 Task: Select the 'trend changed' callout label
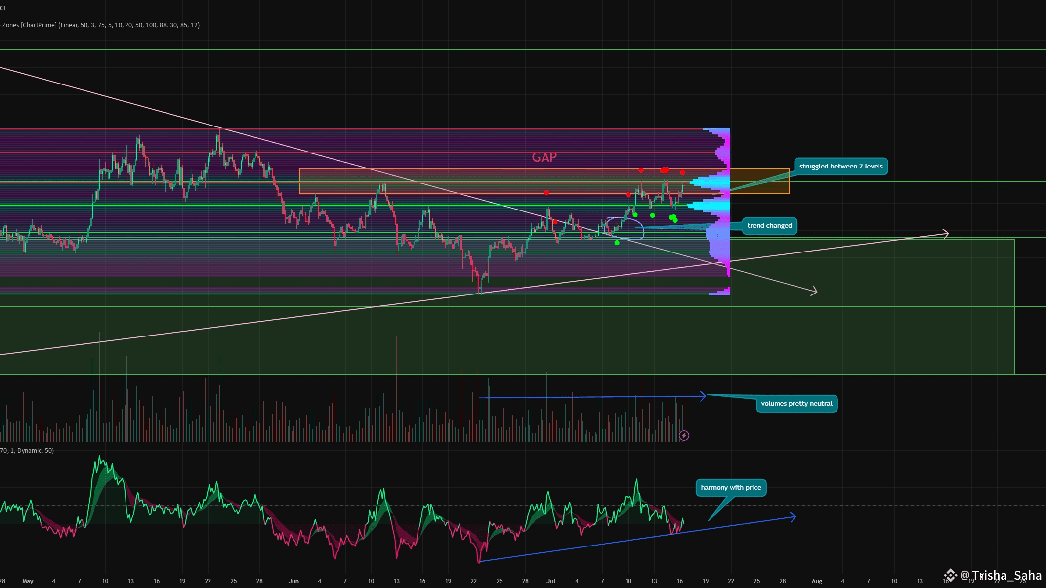click(769, 226)
